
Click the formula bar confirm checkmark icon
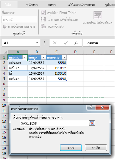[66, 43]
